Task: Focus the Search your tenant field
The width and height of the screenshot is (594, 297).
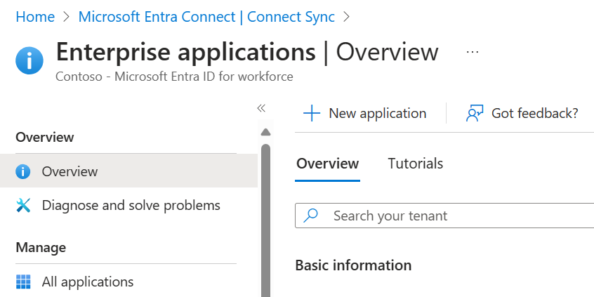Action: tap(449, 216)
